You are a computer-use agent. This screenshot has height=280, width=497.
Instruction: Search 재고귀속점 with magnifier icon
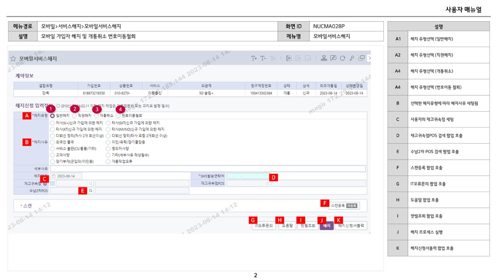tap(91, 183)
